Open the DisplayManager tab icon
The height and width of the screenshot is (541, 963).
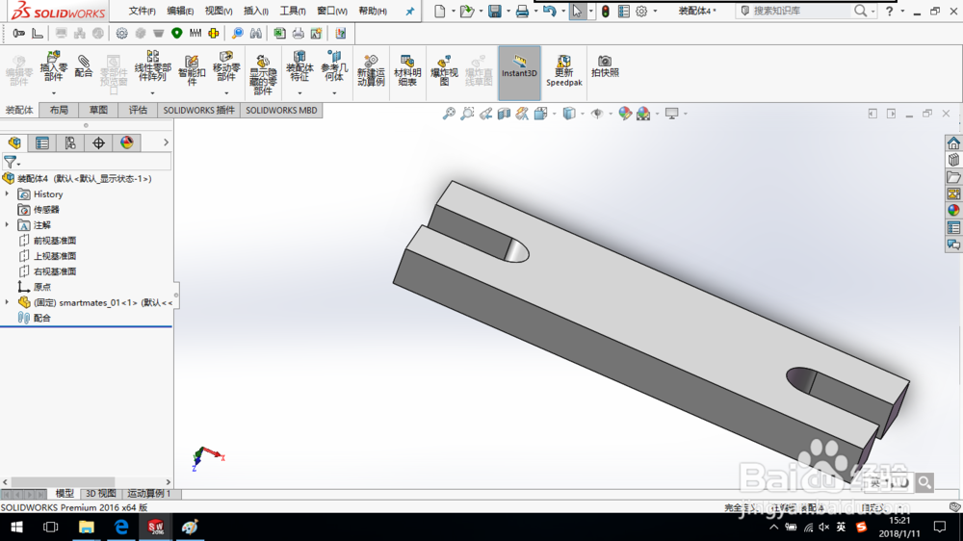point(126,143)
